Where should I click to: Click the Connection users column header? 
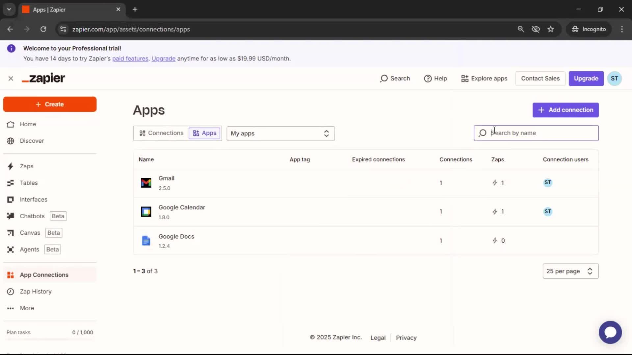coord(566,159)
